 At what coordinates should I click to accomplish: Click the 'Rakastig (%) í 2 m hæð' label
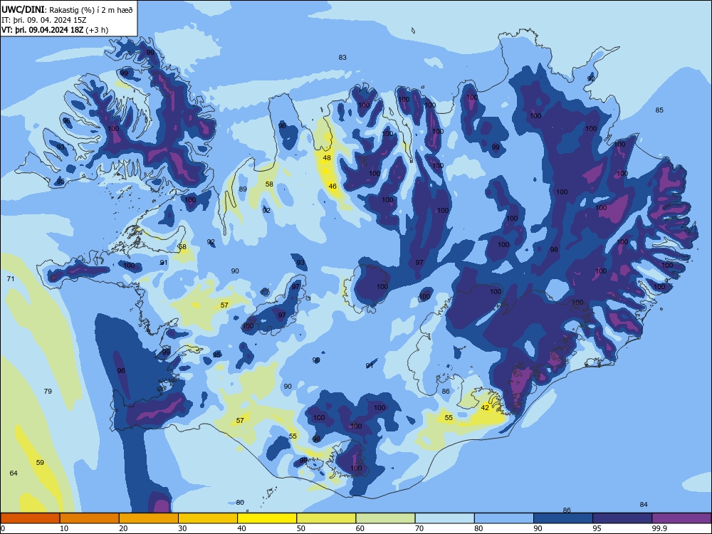91,10
